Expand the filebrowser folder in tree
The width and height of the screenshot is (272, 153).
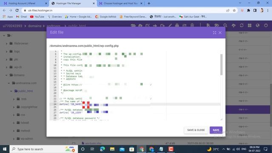[x=7, y=43]
